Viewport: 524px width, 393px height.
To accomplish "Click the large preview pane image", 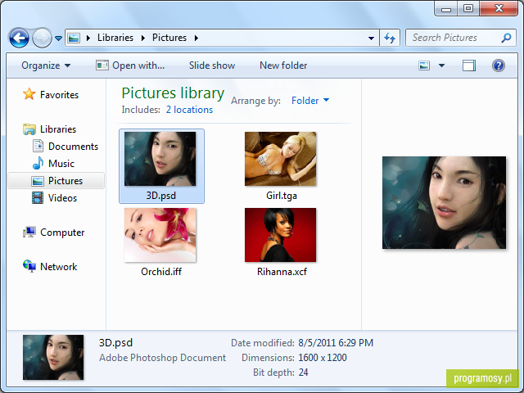I will (x=444, y=203).
